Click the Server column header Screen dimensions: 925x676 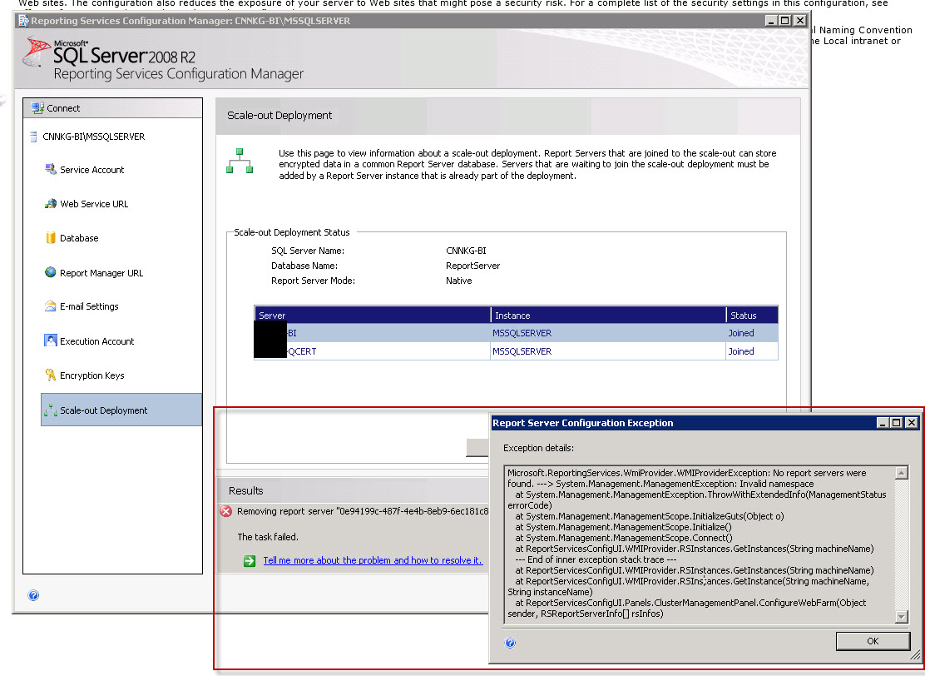(372, 316)
